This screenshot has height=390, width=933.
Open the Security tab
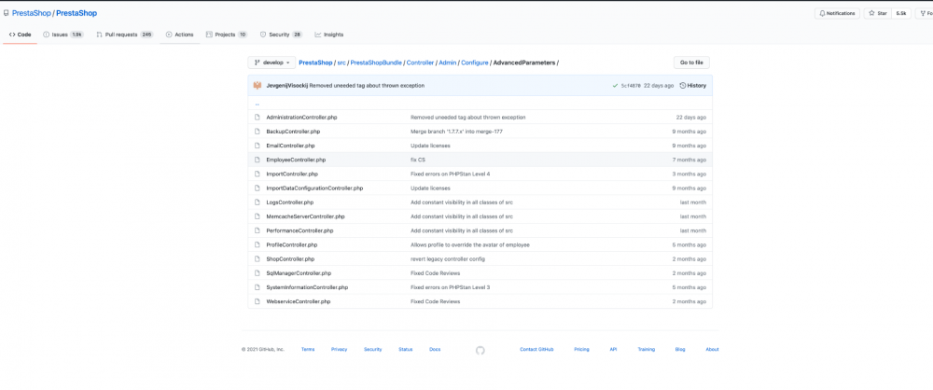point(280,35)
